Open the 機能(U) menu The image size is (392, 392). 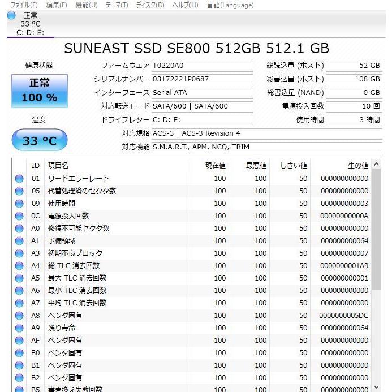pyautogui.click(x=86, y=5)
